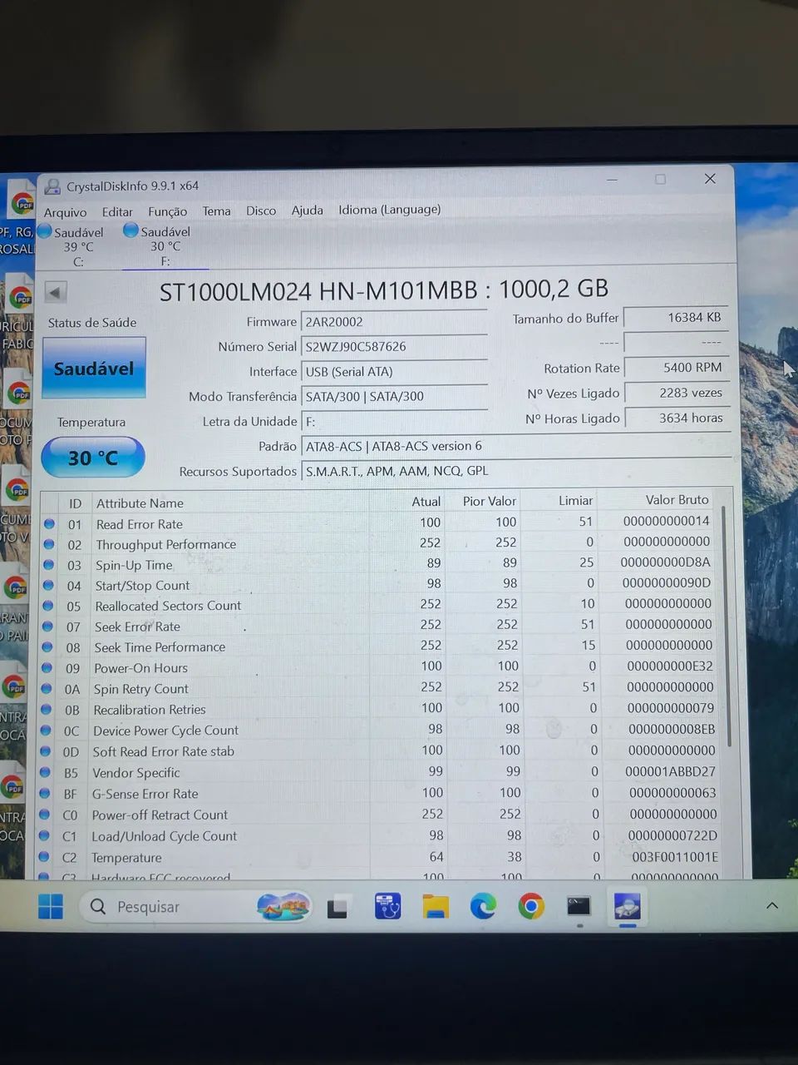The height and width of the screenshot is (1065, 798).
Task: Click the Attribute Name column header
Action: click(x=140, y=503)
